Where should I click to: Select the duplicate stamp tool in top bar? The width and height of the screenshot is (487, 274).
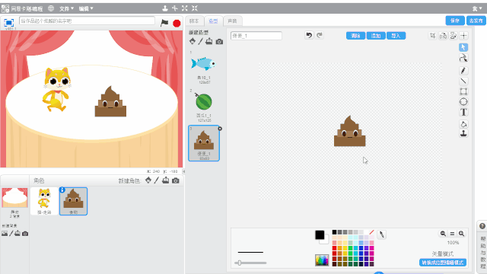[x=165, y=8]
